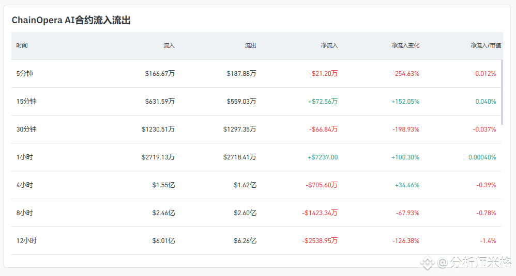Click the +$7237.00 net inflow value

[323, 157]
